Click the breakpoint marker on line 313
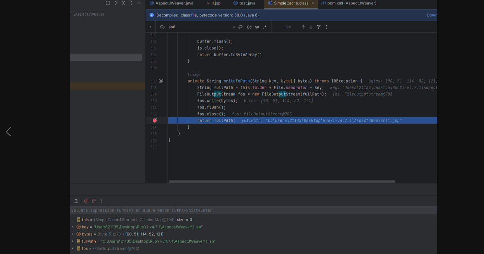This screenshot has width=484, height=254. (x=155, y=120)
